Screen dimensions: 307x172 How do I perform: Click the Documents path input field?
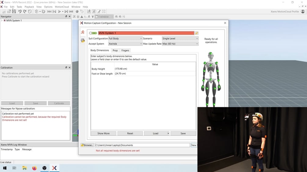142,145
